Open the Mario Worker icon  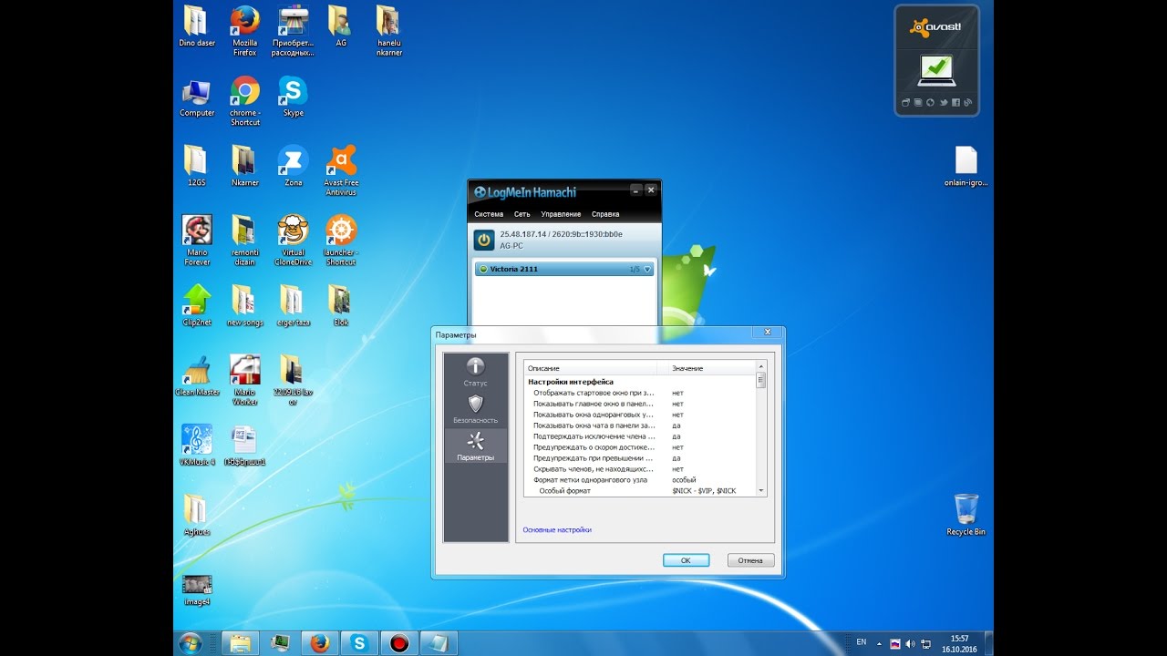click(x=244, y=379)
